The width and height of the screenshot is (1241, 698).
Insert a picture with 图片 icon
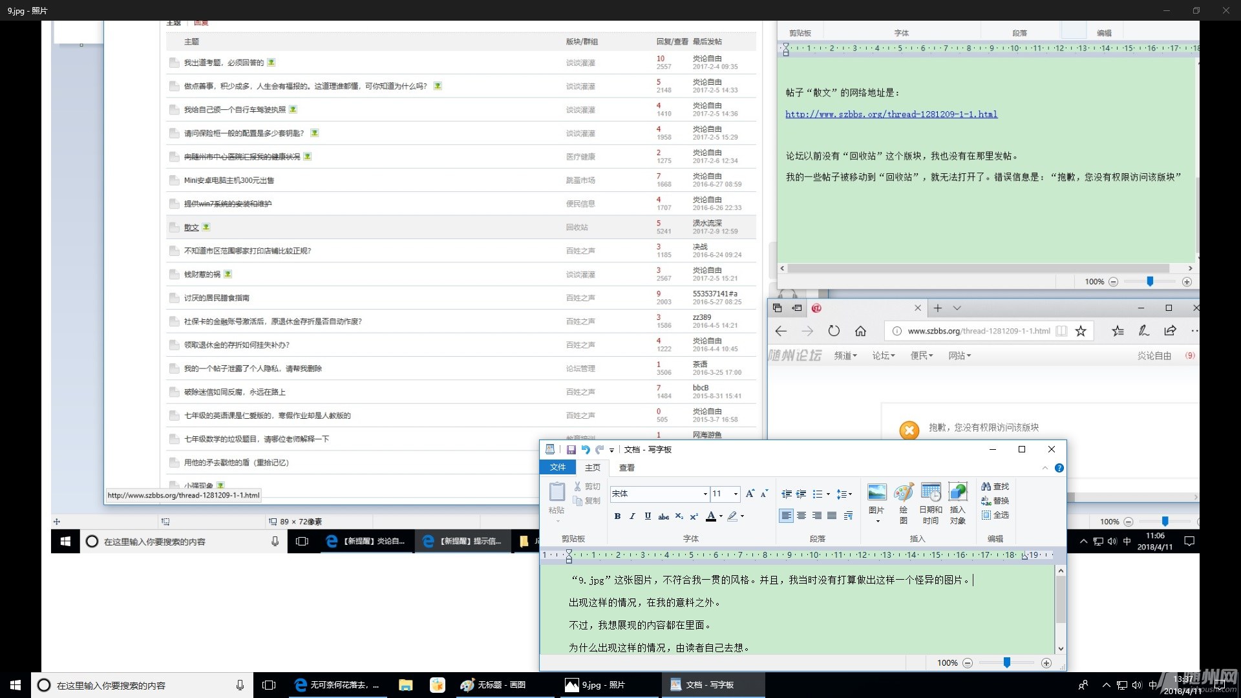click(x=877, y=492)
